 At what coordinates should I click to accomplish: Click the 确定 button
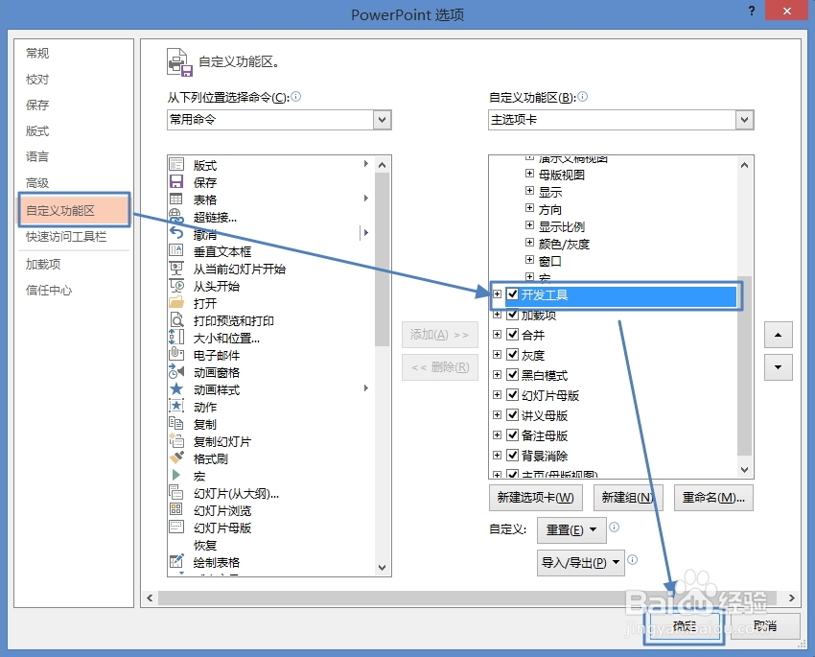point(684,626)
